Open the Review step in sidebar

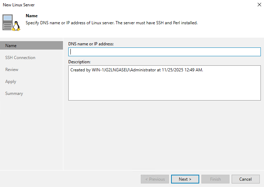point(12,70)
